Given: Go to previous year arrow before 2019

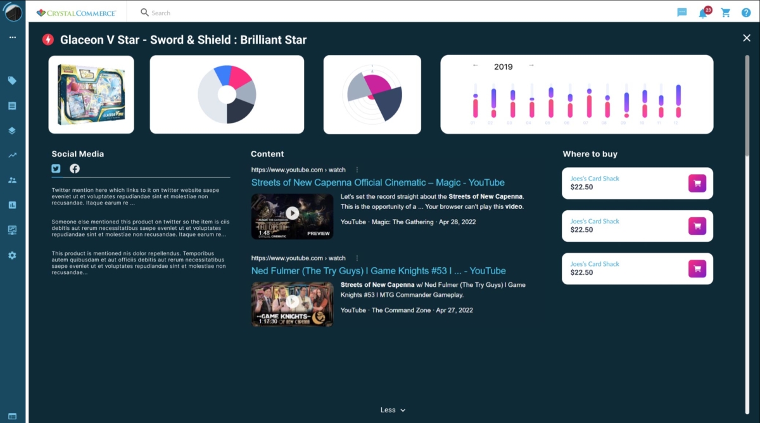Looking at the screenshot, I should pyautogui.click(x=476, y=65).
